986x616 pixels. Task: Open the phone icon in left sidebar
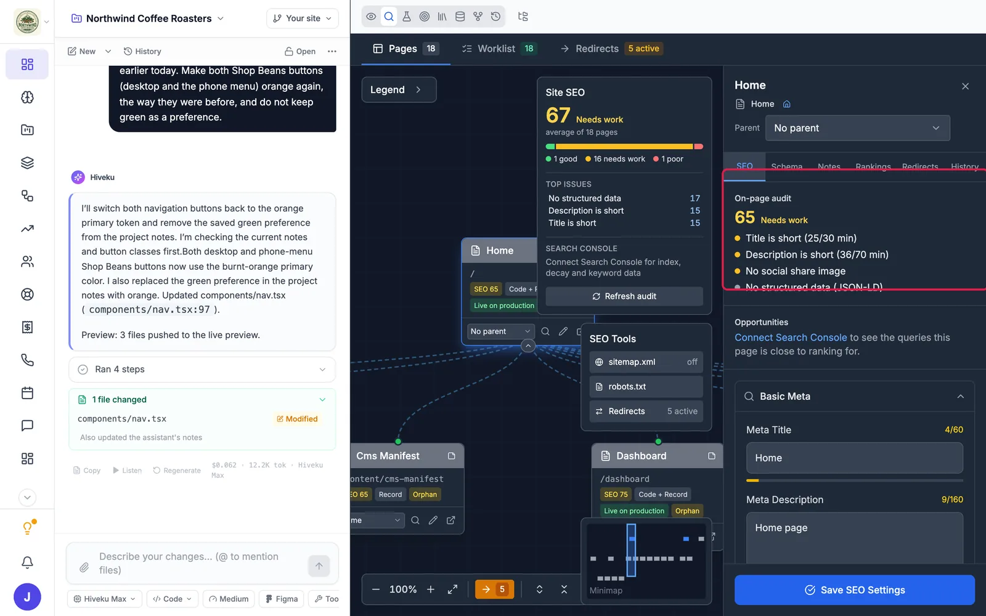point(27,360)
